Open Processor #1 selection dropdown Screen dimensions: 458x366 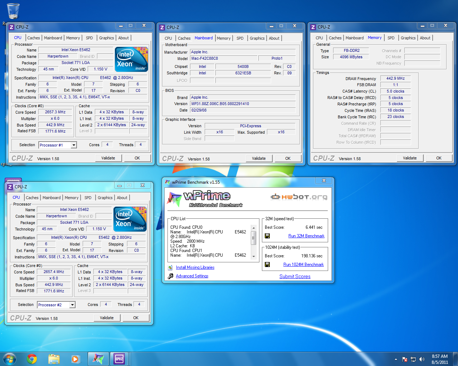[74, 145]
